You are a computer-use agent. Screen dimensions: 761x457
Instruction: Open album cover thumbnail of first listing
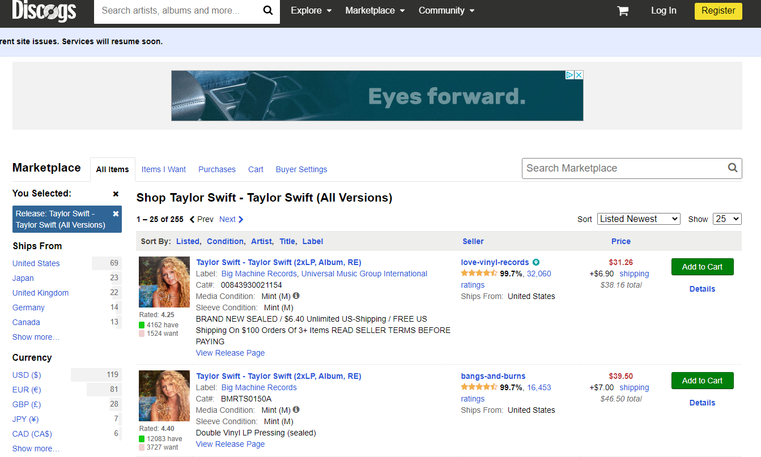[164, 282]
